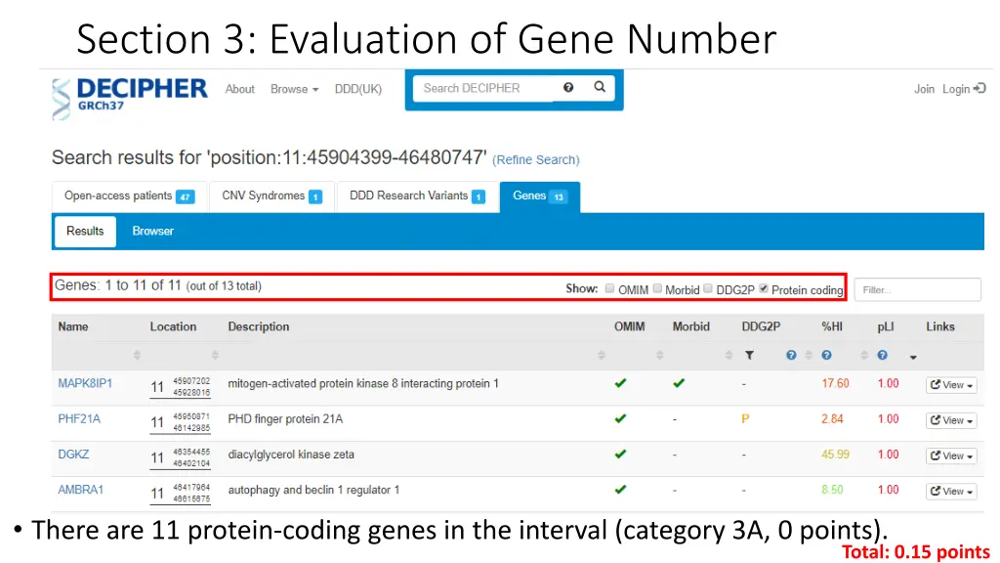Click the magnifying glass search icon
The height and width of the screenshot is (563, 1000).
point(600,87)
